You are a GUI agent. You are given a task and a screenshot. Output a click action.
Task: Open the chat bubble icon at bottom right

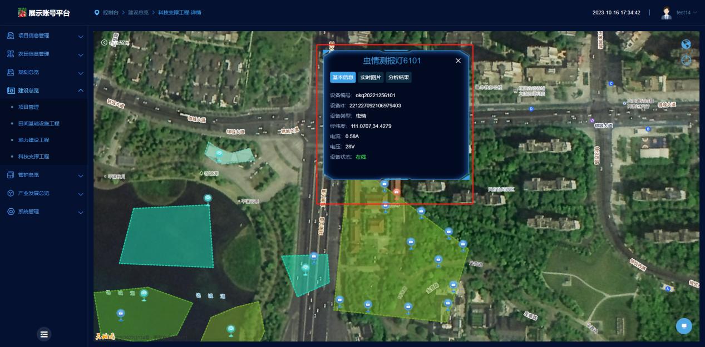click(x=684, y=326)
